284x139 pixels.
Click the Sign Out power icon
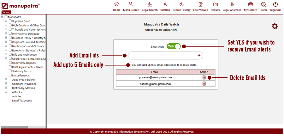275,4
